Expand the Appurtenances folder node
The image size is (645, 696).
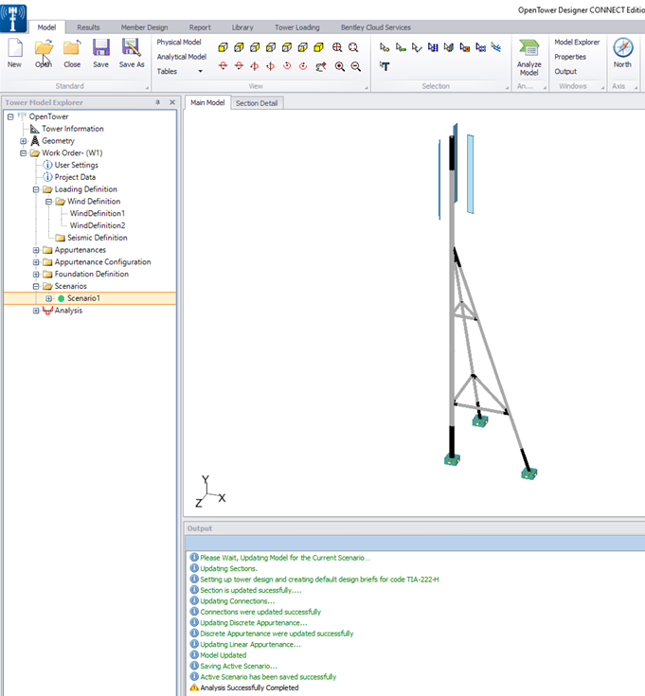pyautogui.click(x=36, y=250)
